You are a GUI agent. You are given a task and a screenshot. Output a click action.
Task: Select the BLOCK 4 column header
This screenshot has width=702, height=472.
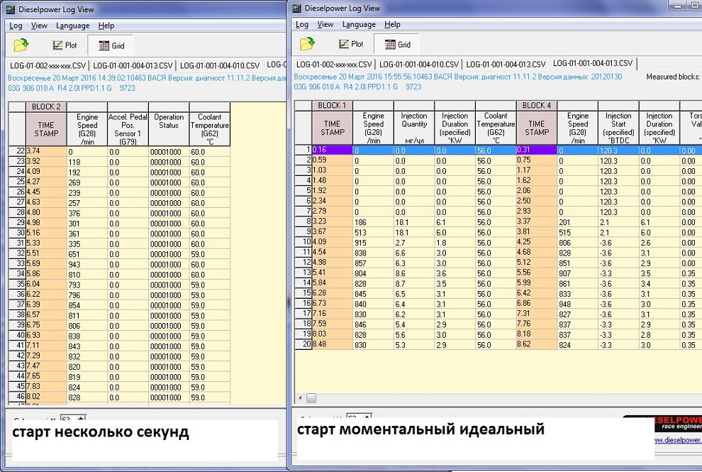pyautogui.click(x=537, y=106)
